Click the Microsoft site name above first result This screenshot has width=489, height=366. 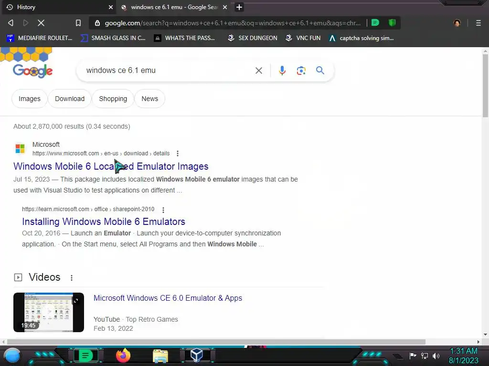pos(46,144)
